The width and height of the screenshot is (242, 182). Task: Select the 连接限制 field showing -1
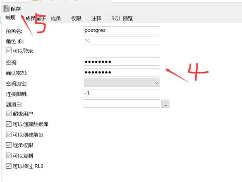[x=122, y=93]
